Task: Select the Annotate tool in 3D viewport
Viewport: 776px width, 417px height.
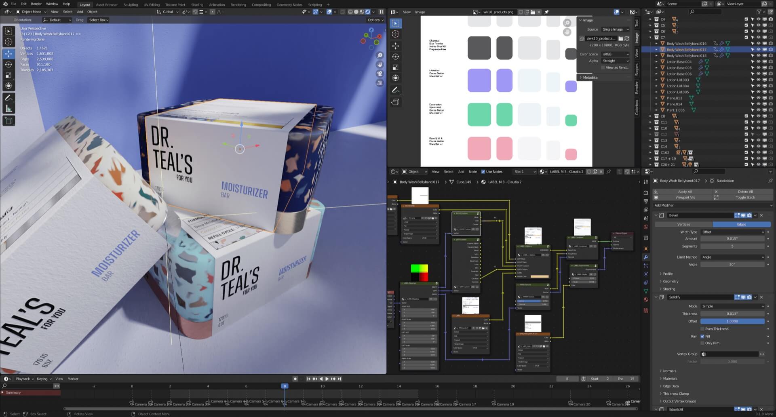Action: pos(8,98)
